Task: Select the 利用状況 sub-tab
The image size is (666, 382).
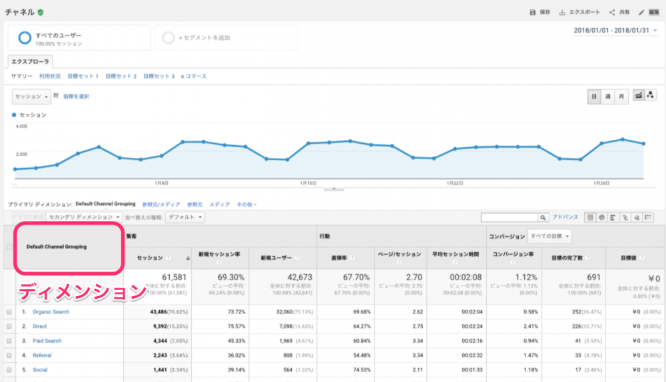Action: click(50, 77)
